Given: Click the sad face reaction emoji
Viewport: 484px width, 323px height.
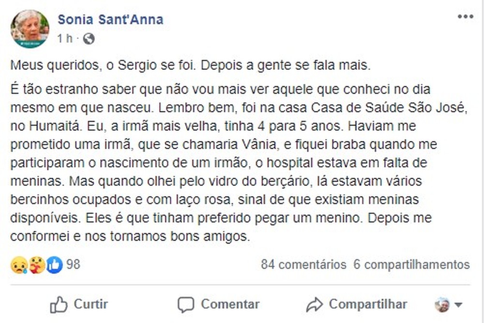Looking at the screenshot, I should [19, 265].
